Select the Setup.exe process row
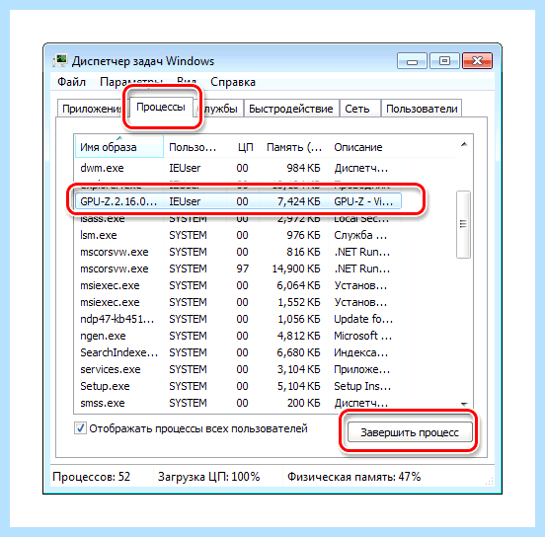 pyautogui.click(x=238, y=386)
